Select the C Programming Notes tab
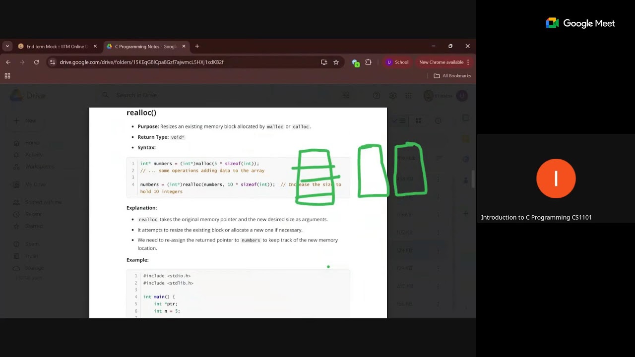This screenshot has width=635, height=357. (145, 46)
